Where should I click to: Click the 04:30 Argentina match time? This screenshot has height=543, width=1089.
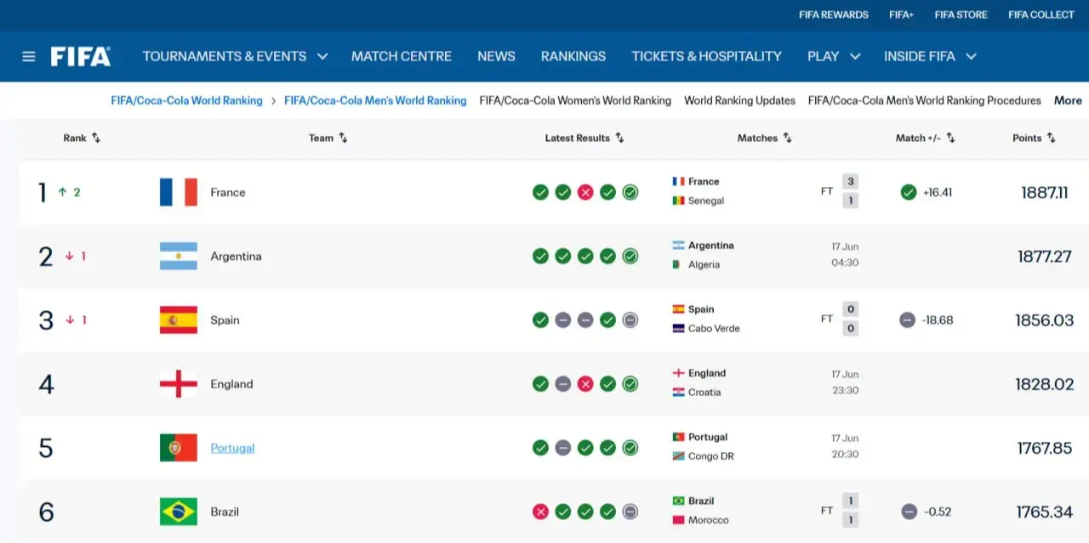pyautogui.click(x=845, y=263)
